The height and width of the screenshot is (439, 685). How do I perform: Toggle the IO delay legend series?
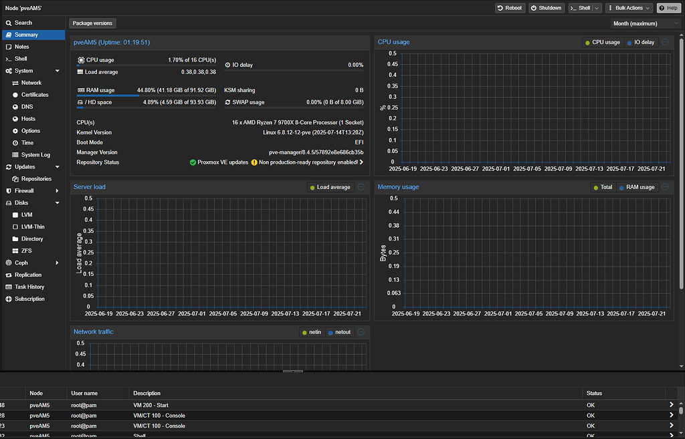pos(642,42)
